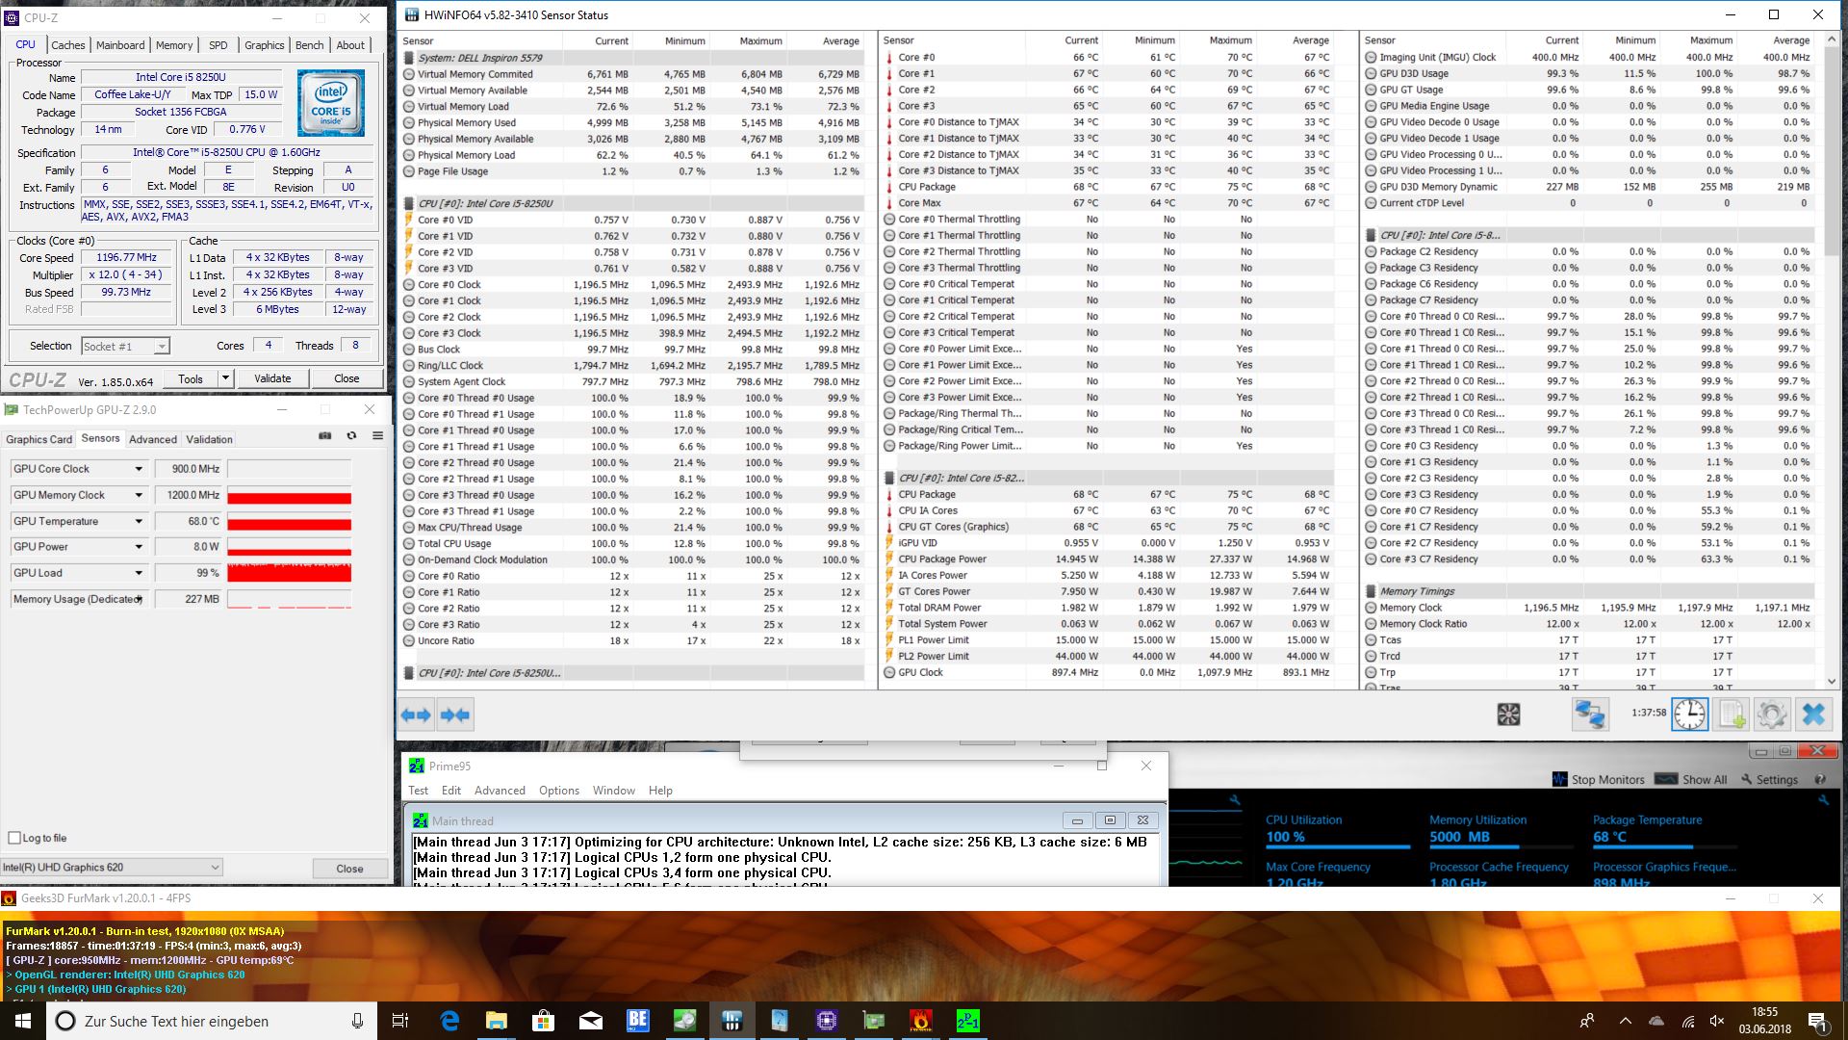Click GPU-Z refresh icon
1848x1040 pixels.
(351, 436)
